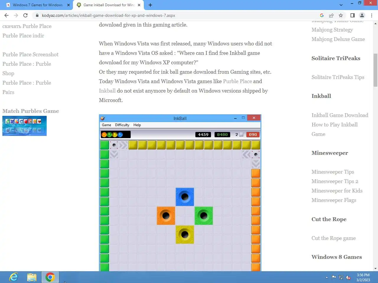Open Cut the Rope game link
Screen dimensions: 378x283
(333, 238)
